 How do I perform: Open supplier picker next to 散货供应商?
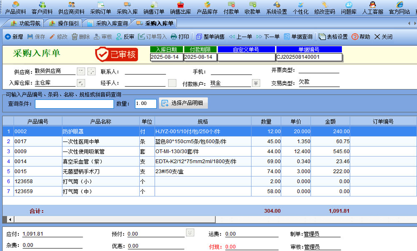tap(81, 71)
